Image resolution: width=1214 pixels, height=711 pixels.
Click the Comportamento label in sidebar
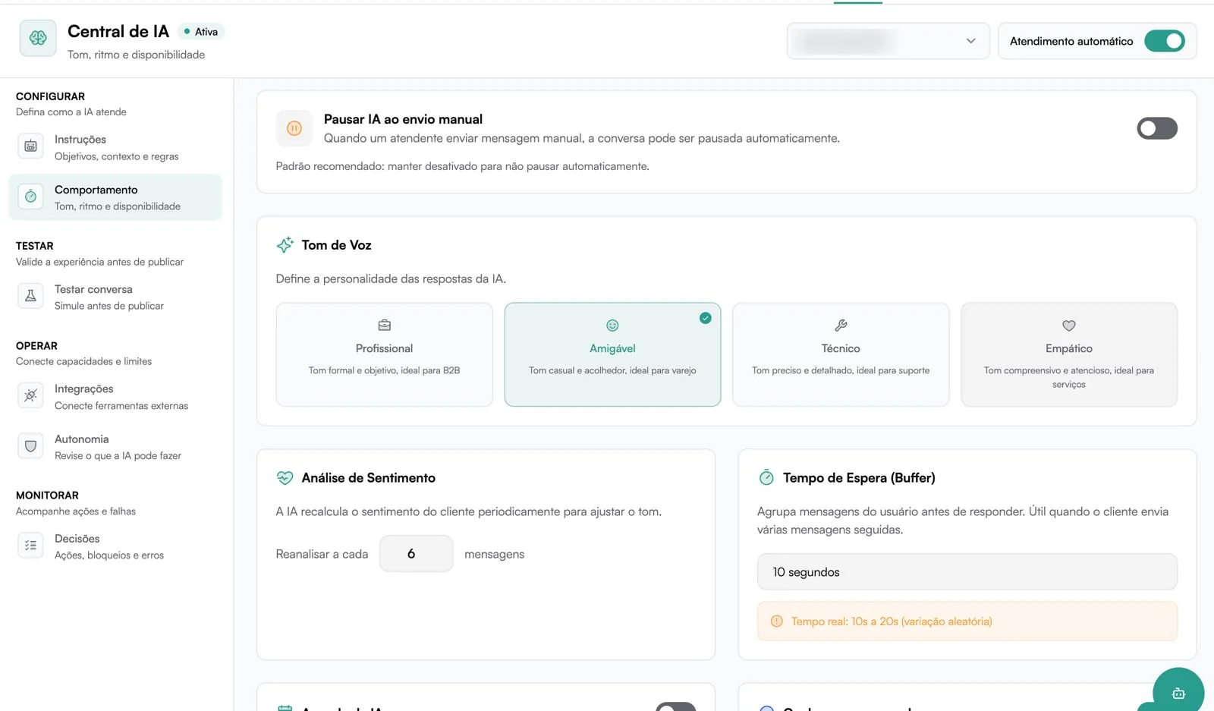click(x=96, y=190)
